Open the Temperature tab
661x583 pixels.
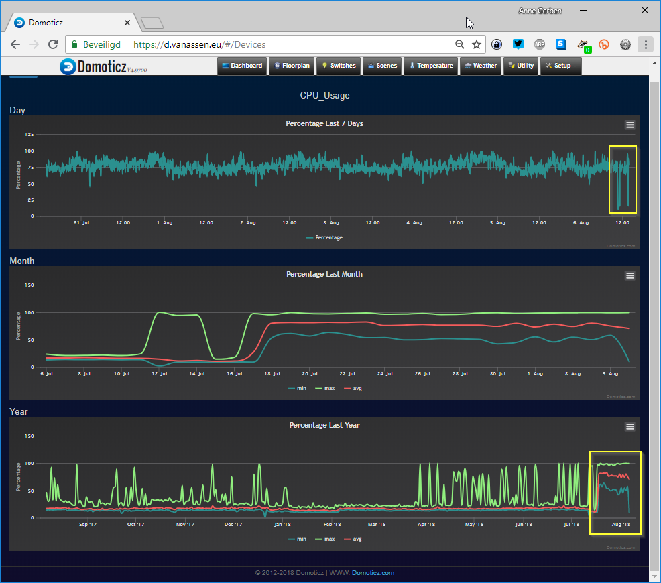click(x=431, y=66)
